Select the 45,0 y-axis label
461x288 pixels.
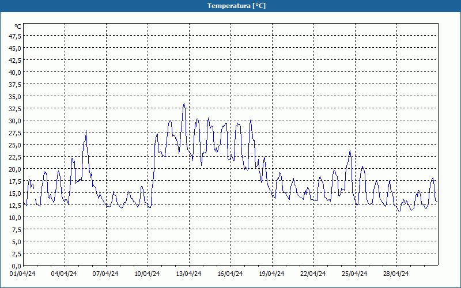point(15,48)
